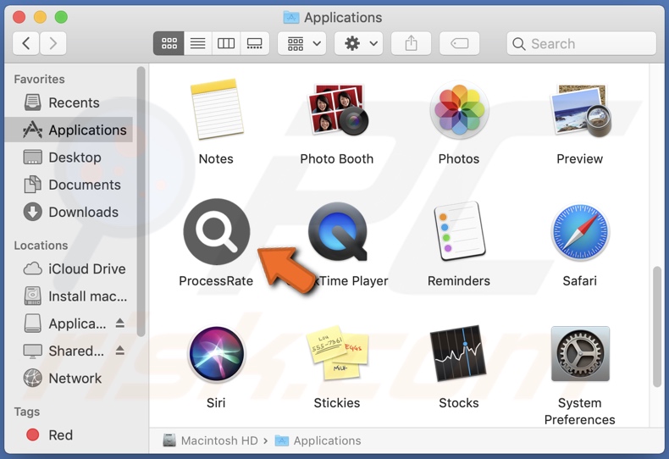
Task: Click the Photo Booth name label
Action: pyautogui.click(x=337, y=158)
